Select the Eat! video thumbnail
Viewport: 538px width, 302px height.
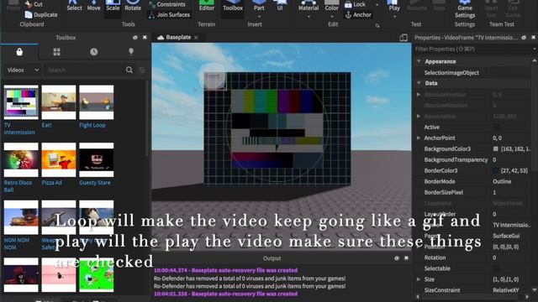[59, 102]
